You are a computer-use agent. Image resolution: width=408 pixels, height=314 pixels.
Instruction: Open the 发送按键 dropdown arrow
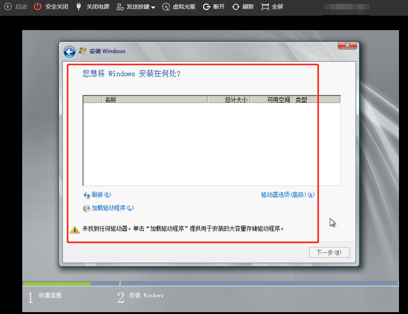[153, 7]
